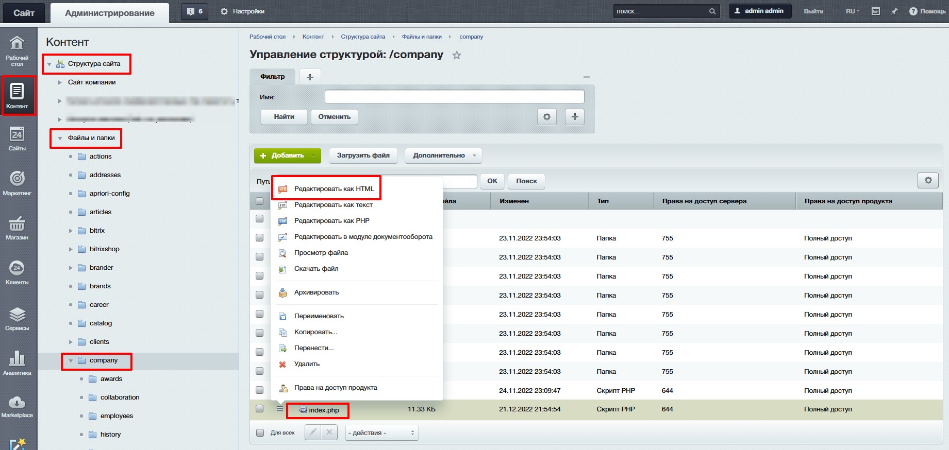Focus the Имя filter text field
Screen dimensions: 949x450
pyautogui.click(x=454, y=97)
